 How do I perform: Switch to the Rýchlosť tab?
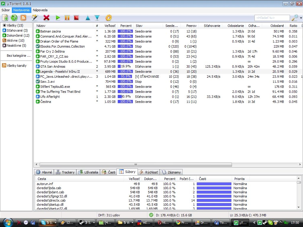149,172
